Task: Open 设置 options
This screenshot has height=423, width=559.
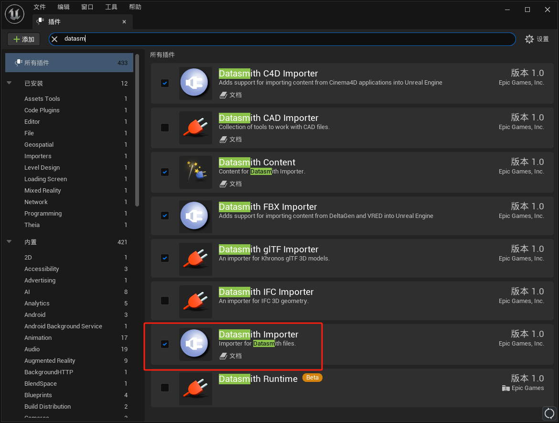Action: (x=537, y=39)
